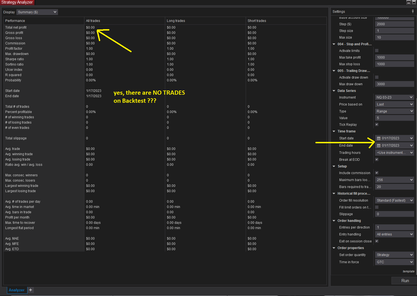Maximize the Strategy Analyzer window
This screenshot has width=417, height=296.
pyautogui.click(x=414, y=2)
